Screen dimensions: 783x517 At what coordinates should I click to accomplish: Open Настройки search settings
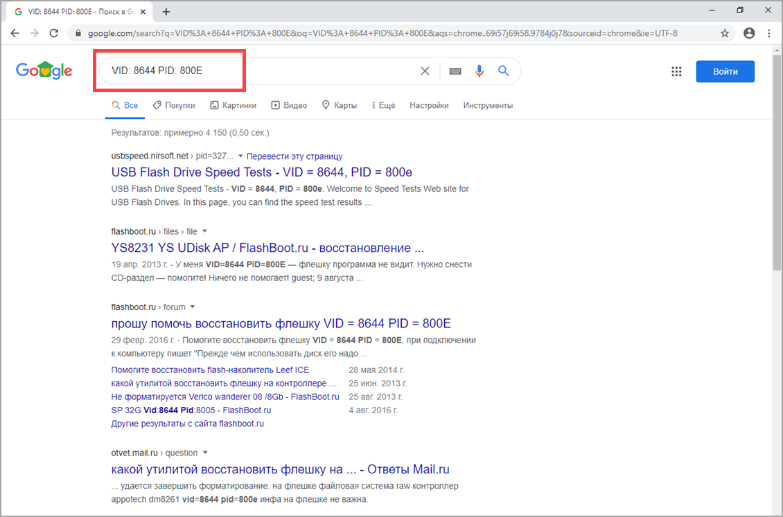click(429, 105)
